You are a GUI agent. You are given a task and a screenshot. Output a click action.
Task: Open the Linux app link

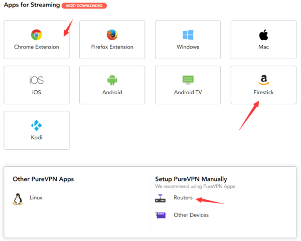tap(36, 197)
